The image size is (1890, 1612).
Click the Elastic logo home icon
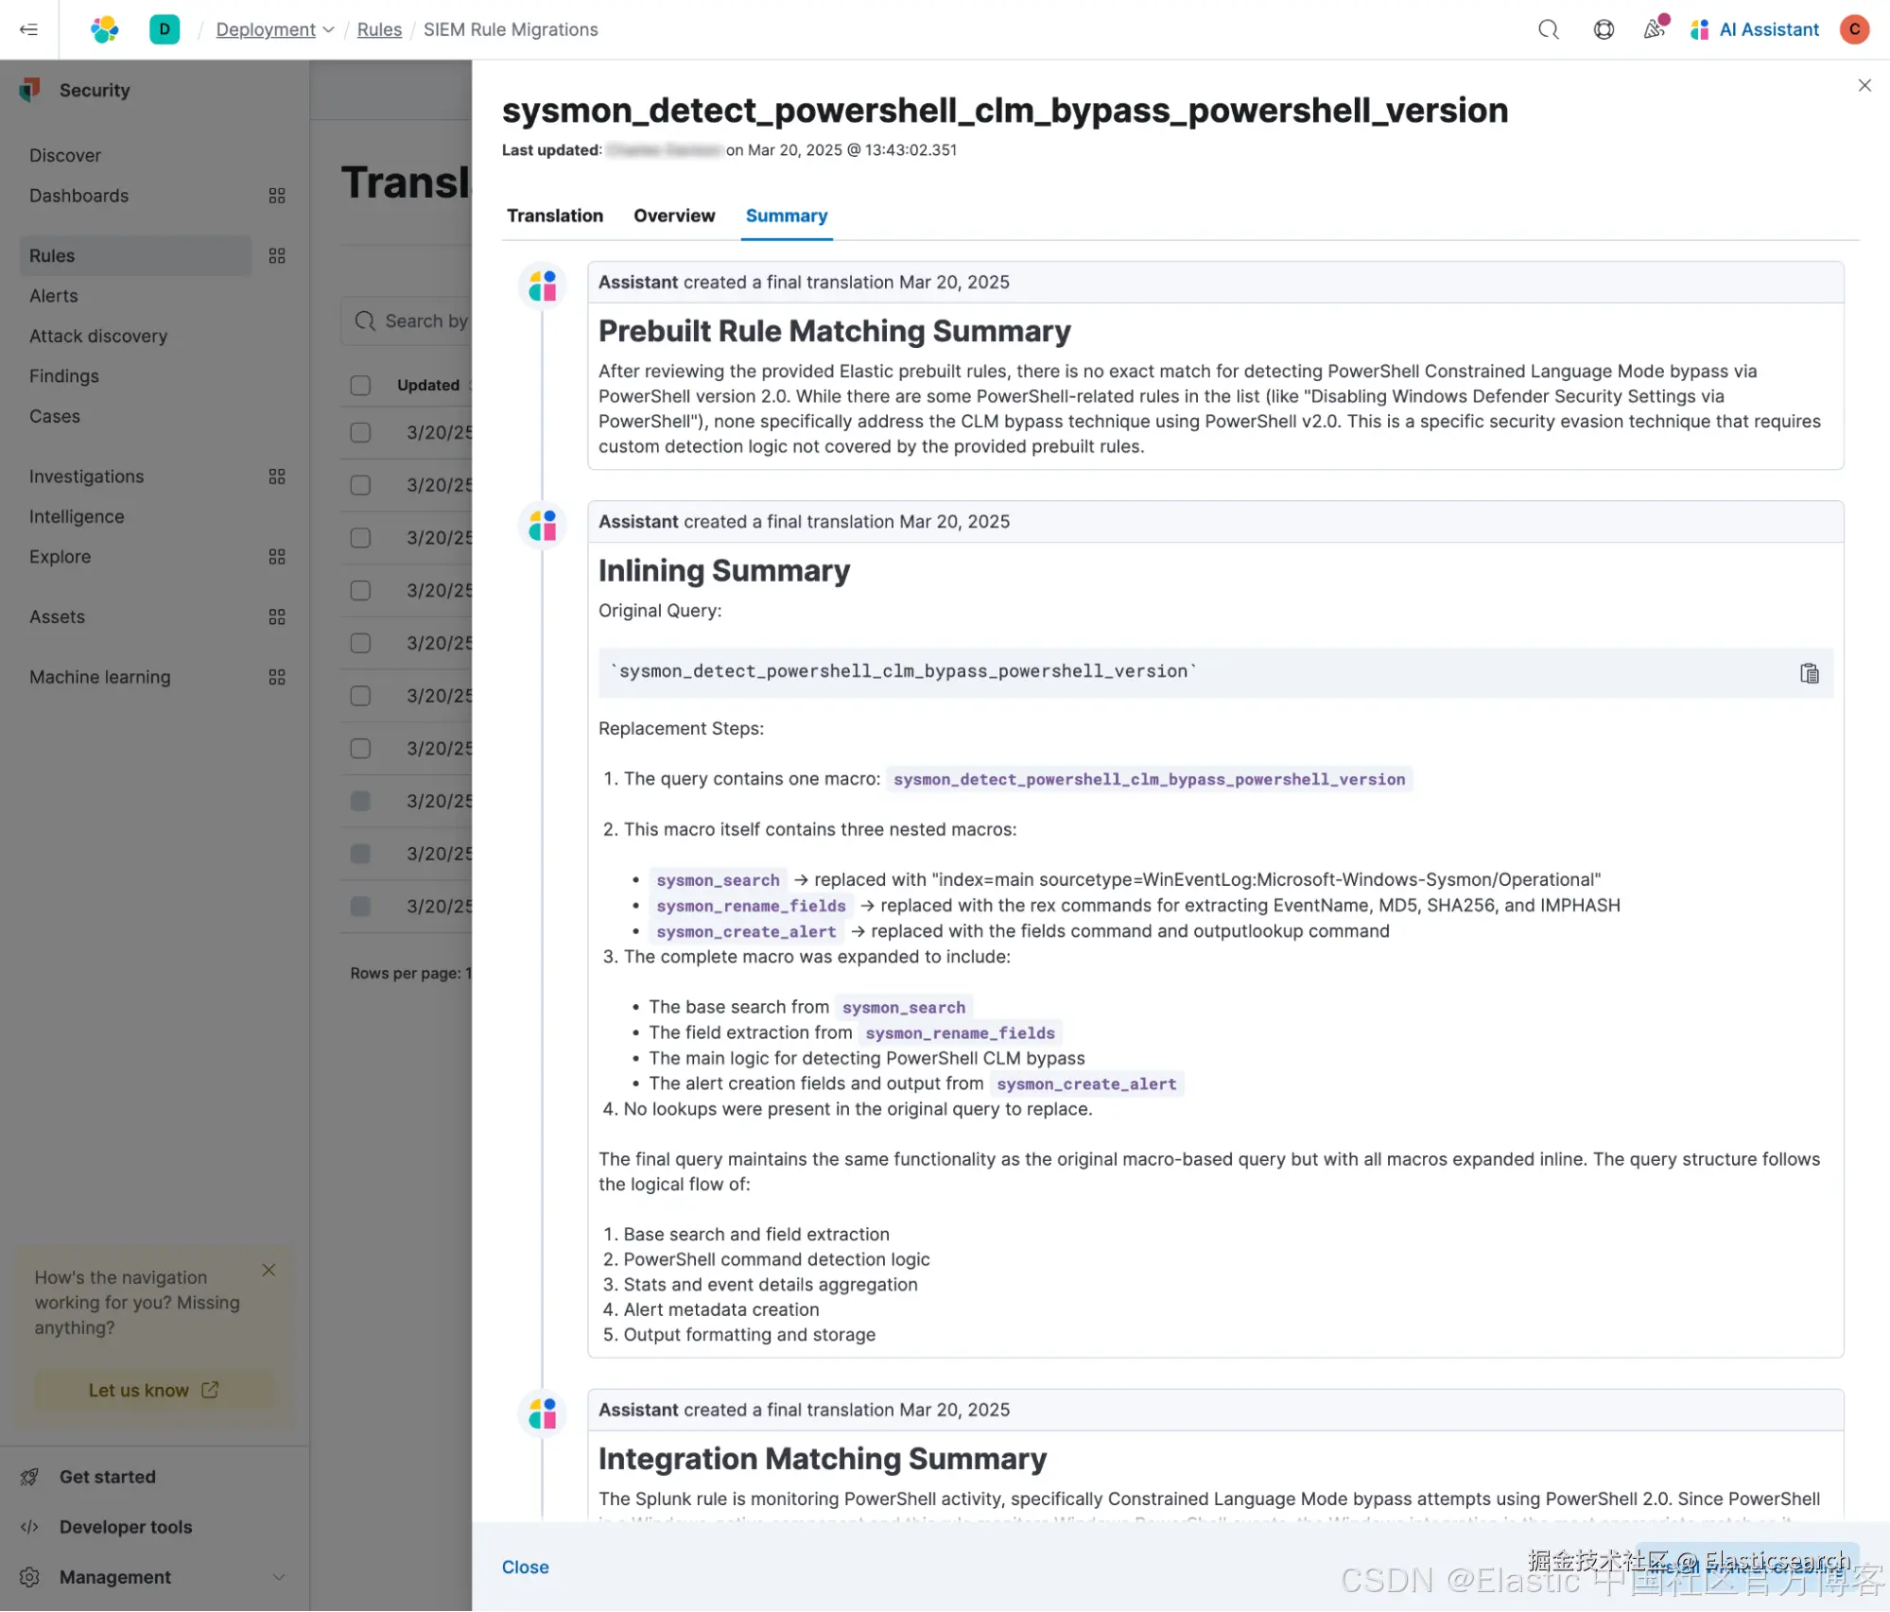(x=104, y=29)
